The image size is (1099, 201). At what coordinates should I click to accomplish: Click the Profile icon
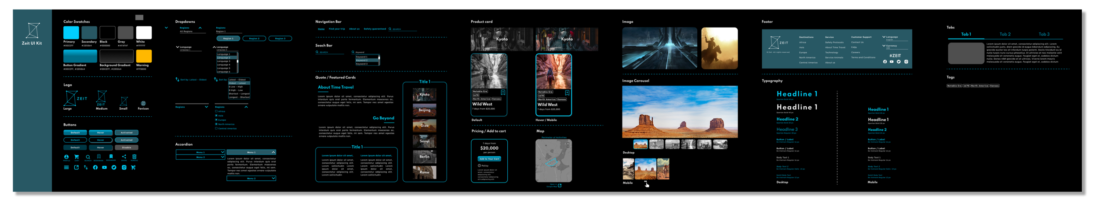click(66, 157)
